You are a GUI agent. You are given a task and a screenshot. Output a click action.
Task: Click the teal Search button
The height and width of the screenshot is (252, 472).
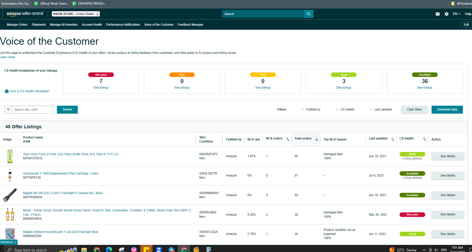click(67, 109)
